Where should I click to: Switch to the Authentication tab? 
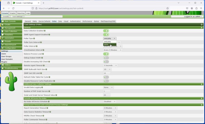(75, 21)
